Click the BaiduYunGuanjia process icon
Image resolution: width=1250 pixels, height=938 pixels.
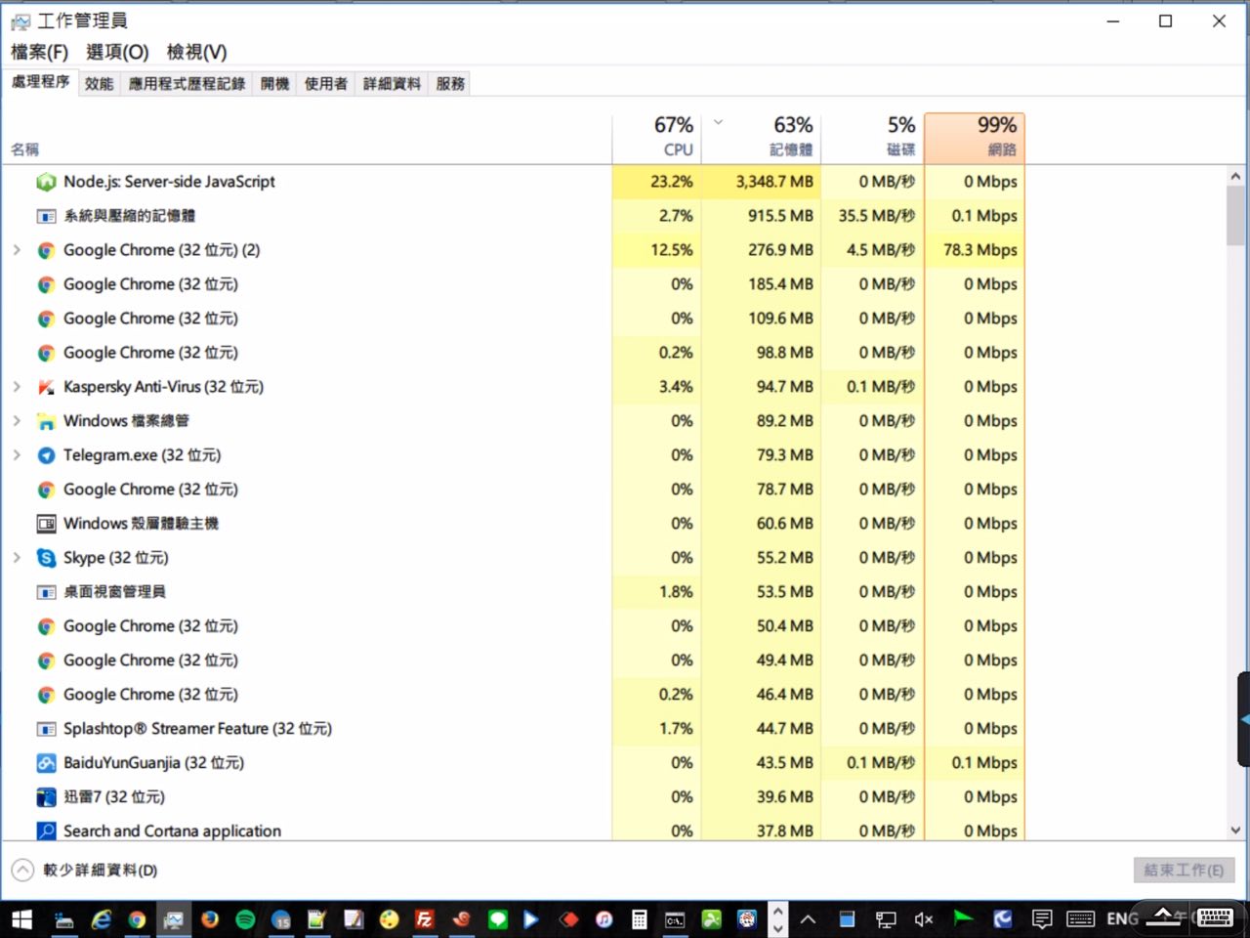[x=46, y=763]
